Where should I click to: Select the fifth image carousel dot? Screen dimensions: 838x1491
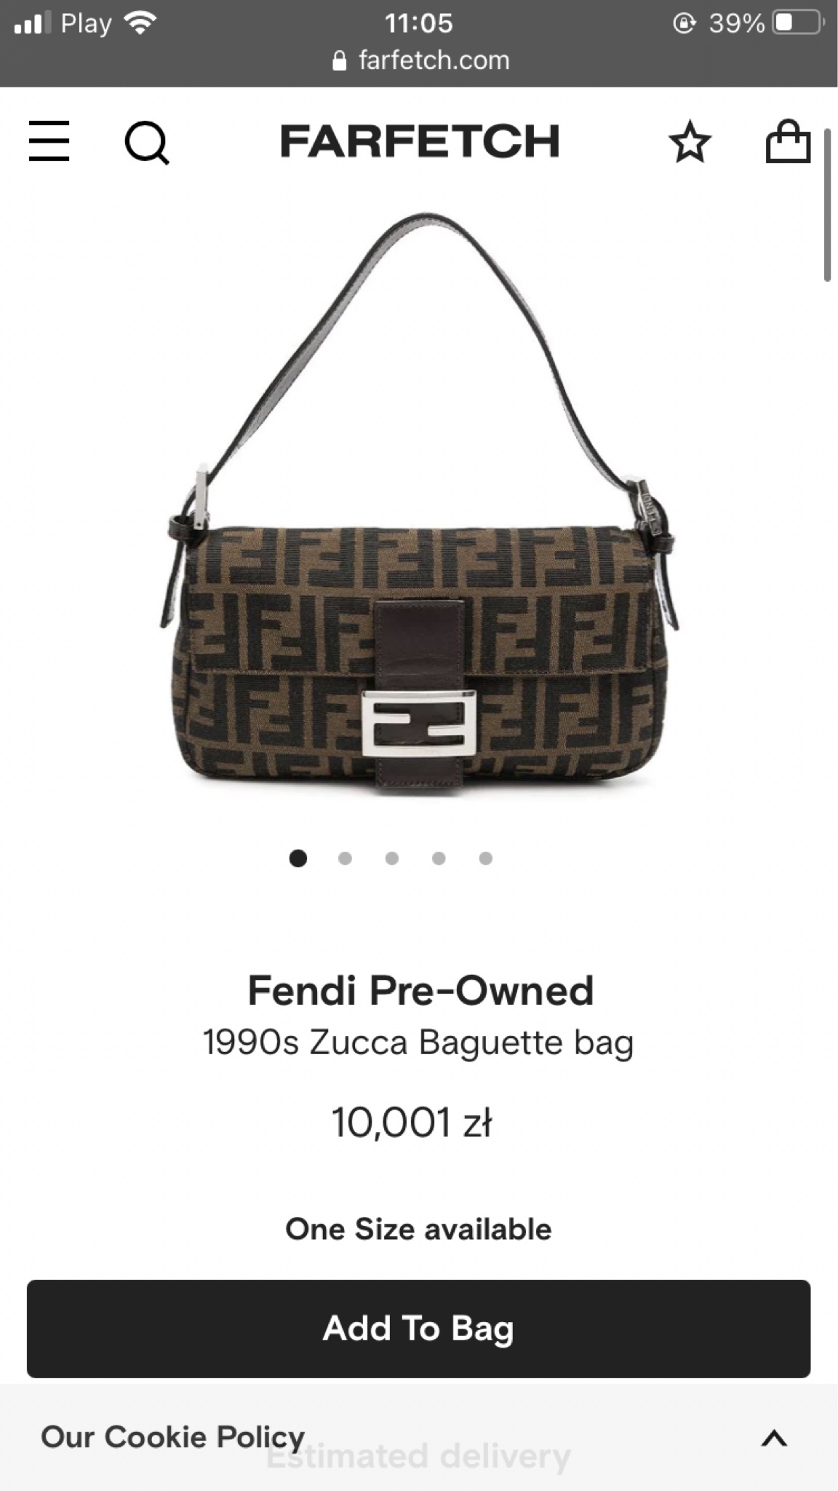tap(486, 858)
